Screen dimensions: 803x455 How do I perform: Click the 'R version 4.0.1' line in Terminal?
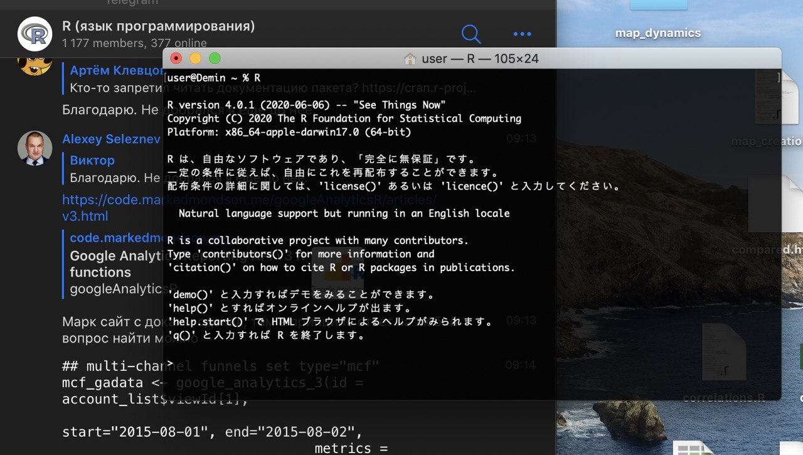click(x=306, y=105)
